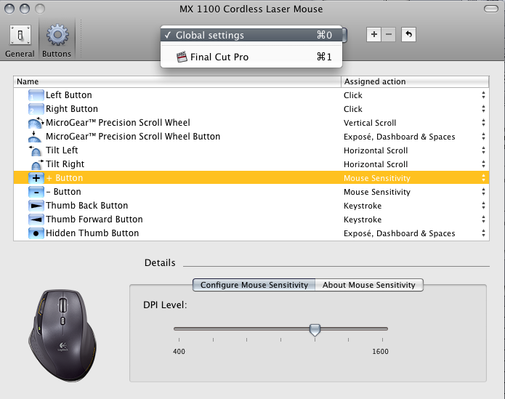Open Thumb Forward Button Keystroke dropdown
Screen dimensions: 505x399
pyautogui.click(x=483, y=219)
